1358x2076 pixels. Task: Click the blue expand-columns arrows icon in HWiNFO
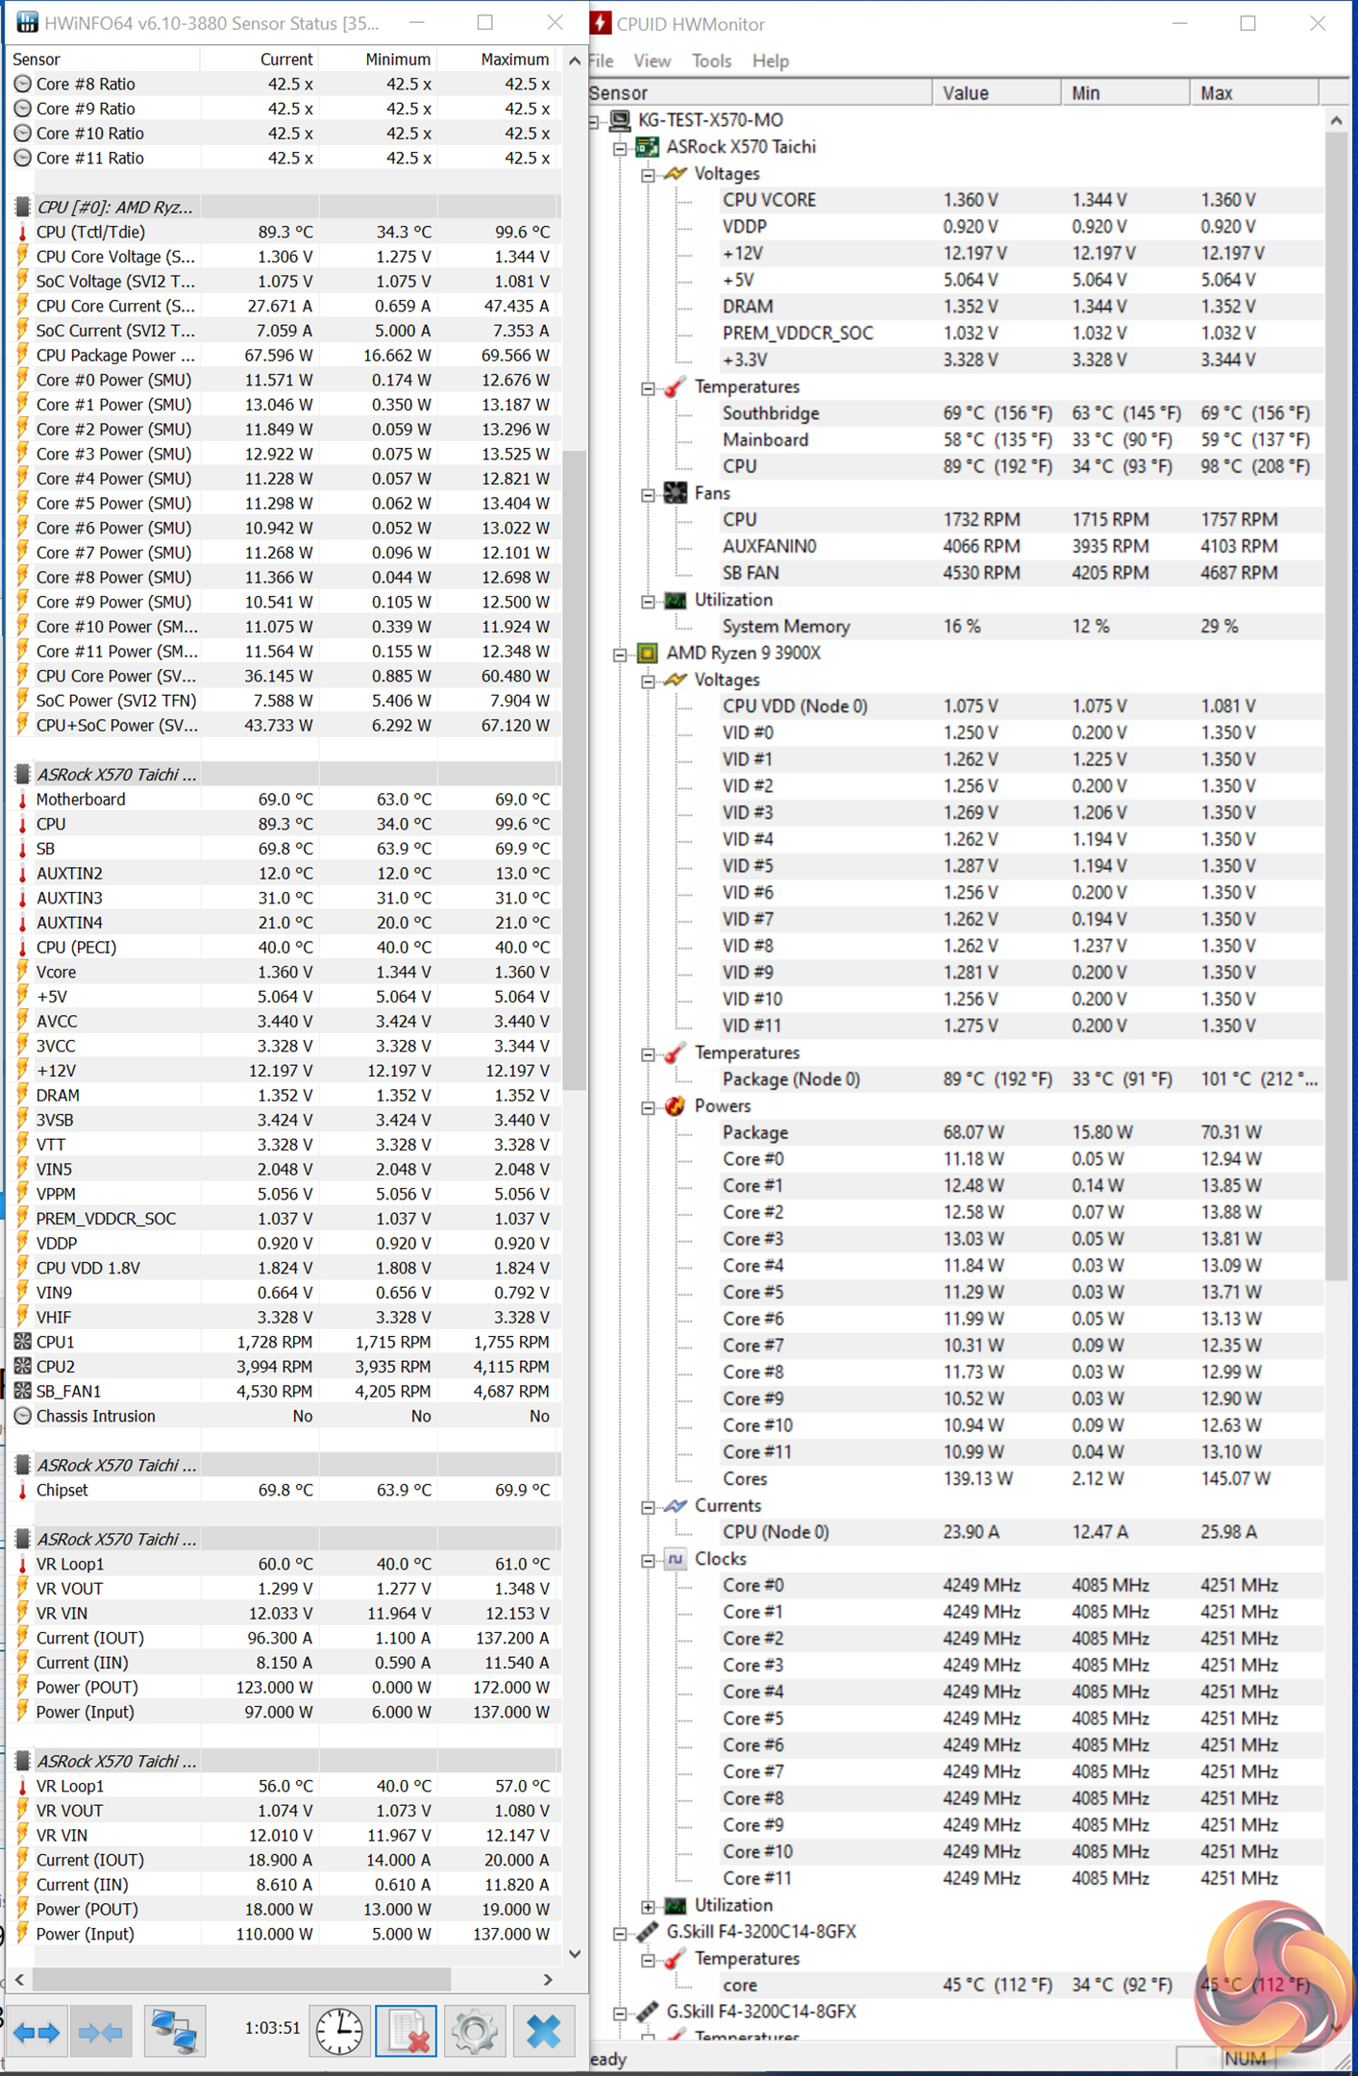[37, 2031]
